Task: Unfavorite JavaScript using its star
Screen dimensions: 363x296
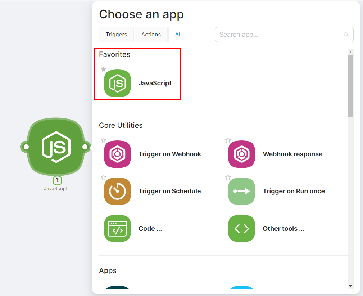Action: pyautogui.click(x=104, y=69)
